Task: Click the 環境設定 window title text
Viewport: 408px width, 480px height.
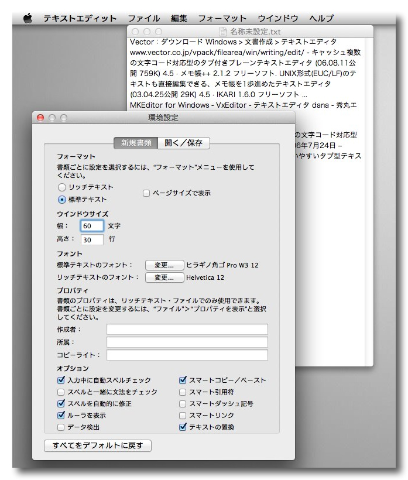Action: [163, 118]
